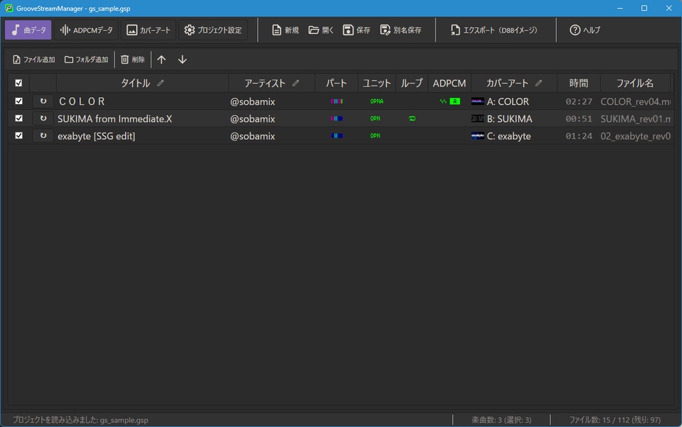This screenshot has height=427, width=682.
Task: Click reload icon on the exabyte row
Action: click(x=43, y=136)
